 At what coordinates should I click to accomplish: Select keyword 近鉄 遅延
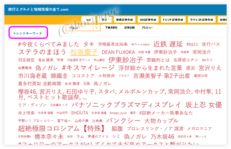pyautogui.click(x=168, y=44)
